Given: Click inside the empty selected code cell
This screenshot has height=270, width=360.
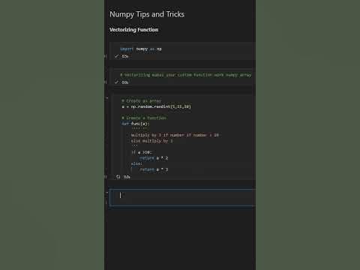Looking at the screenshot, I should (182, 198).
